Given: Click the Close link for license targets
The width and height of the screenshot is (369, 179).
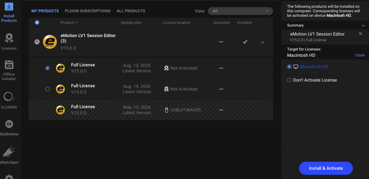Looking at the screenshot, I should click(x=360, y=55).
